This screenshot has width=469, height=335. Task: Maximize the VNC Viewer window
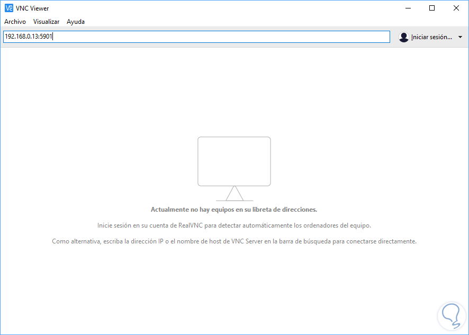pyautogui.click(x=432, y=8)
